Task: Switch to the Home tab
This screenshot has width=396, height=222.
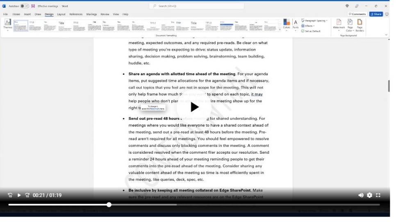Action: pyautogui.click(x=16, y=14)
